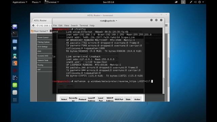Click the pen-shaped icon in top bar
217x122 pixels.
click(x=191, y=2)
